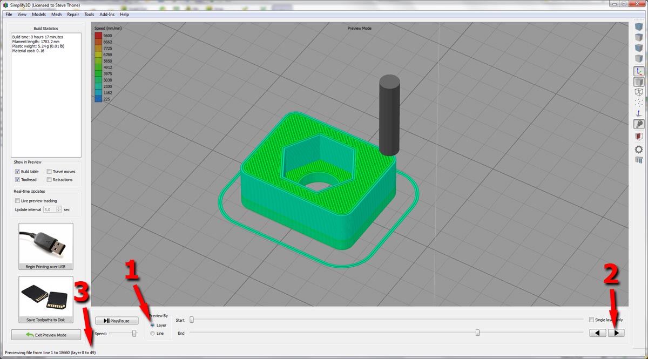
Task: Select the wireframe cube view icon
Action: tap(639, 92)
